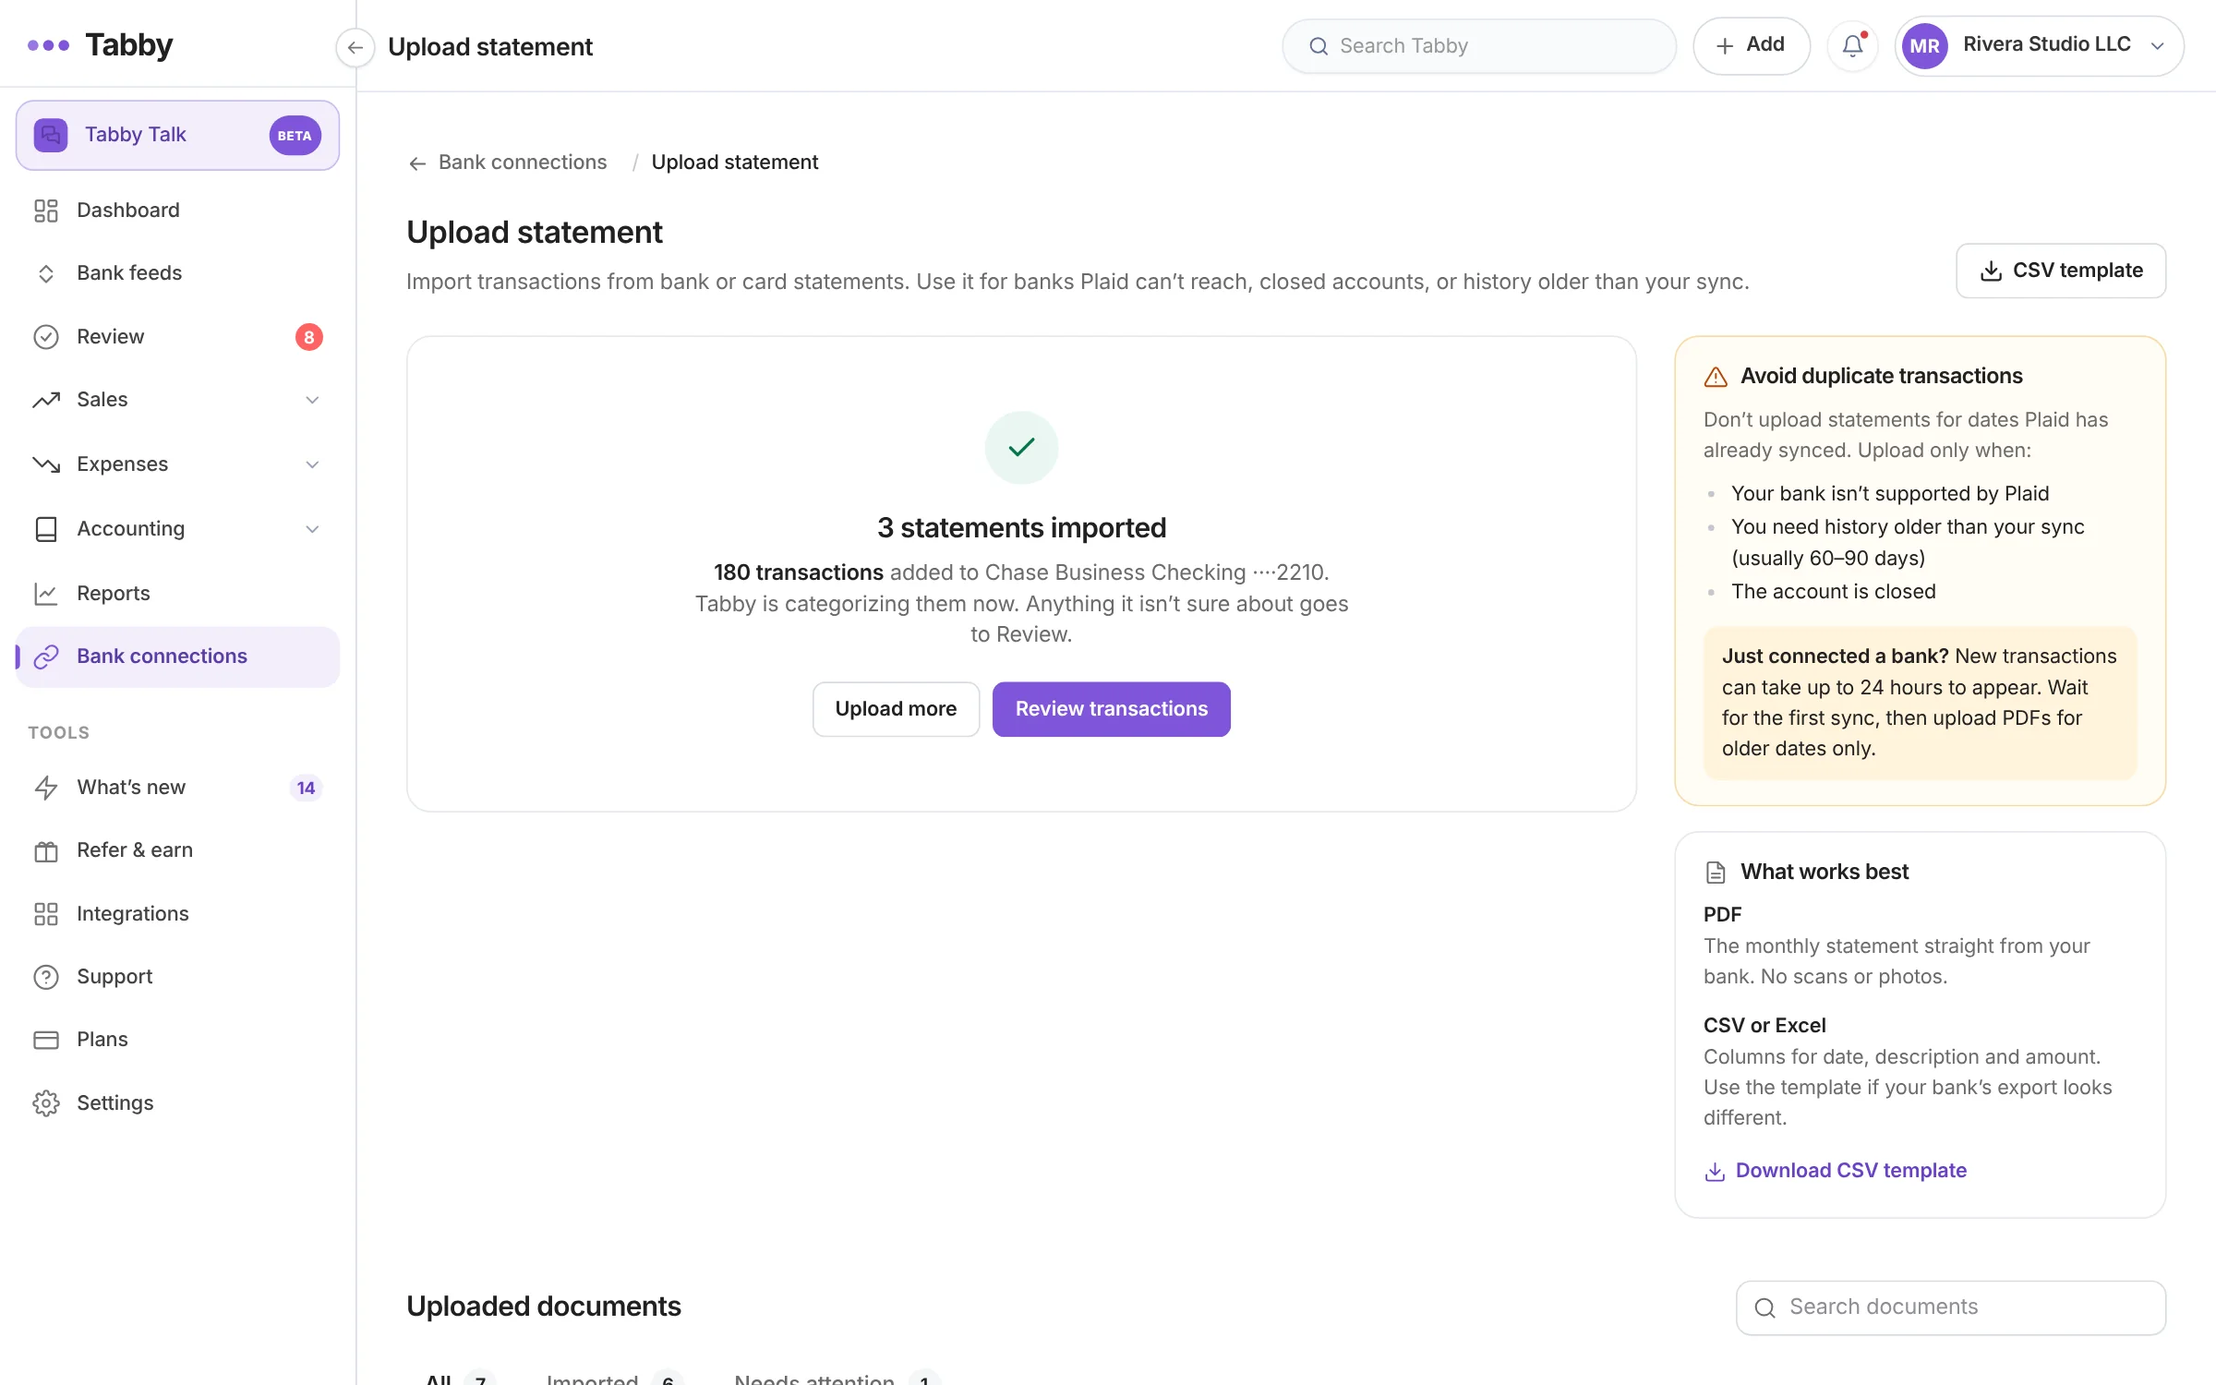Open Reports from the sidebar
This screenshot has height=1385, width=2216.
click(177, 594)
